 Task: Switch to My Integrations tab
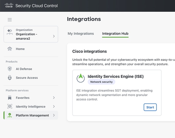point(81,34)
